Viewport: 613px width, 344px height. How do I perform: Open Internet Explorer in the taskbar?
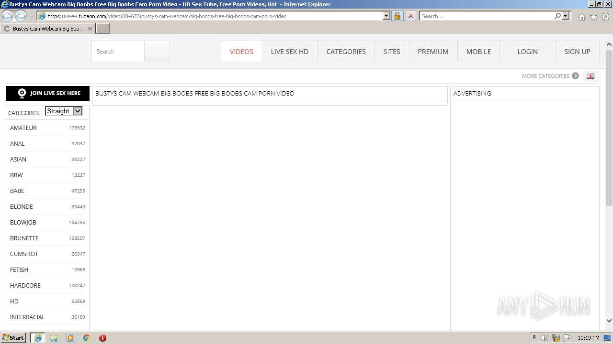[38, 338]
